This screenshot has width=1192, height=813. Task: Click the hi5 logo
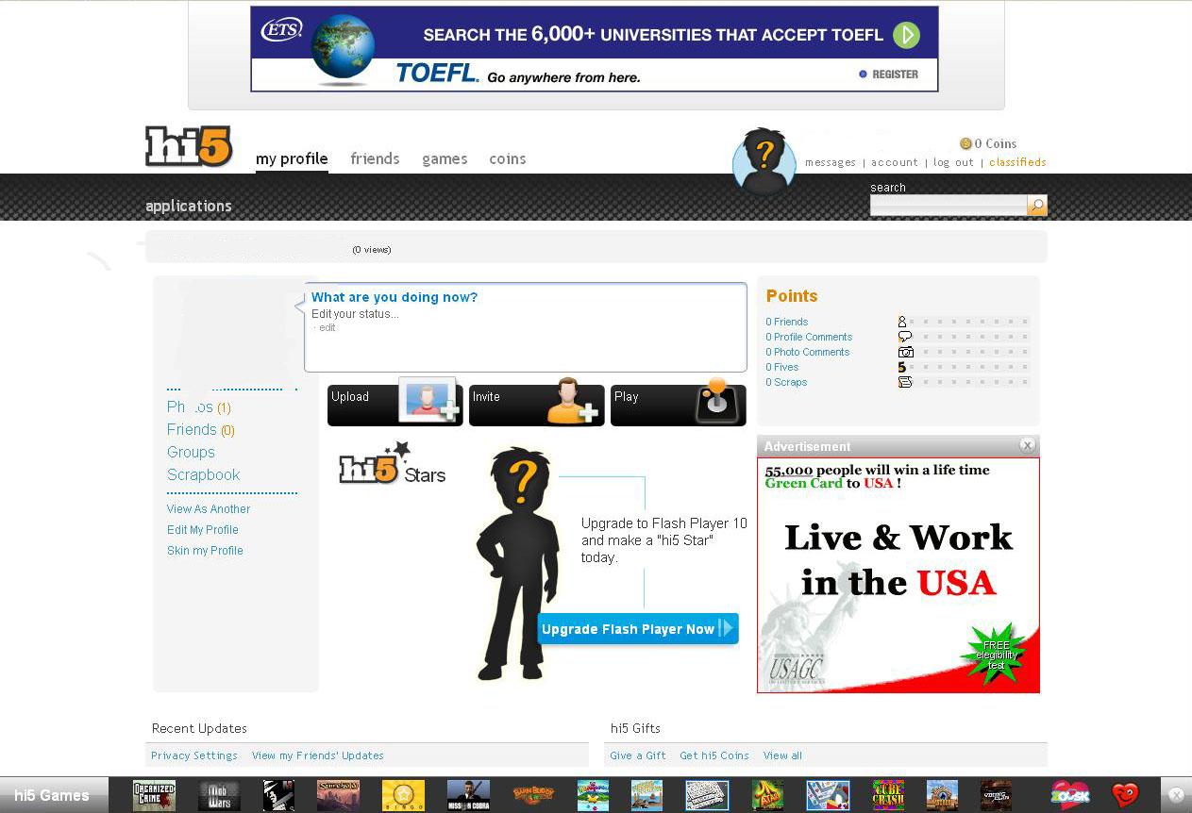tap(189, 146)
